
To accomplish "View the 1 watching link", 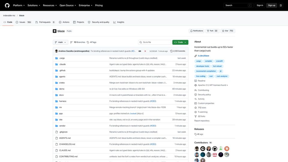I will click(201, 112).
